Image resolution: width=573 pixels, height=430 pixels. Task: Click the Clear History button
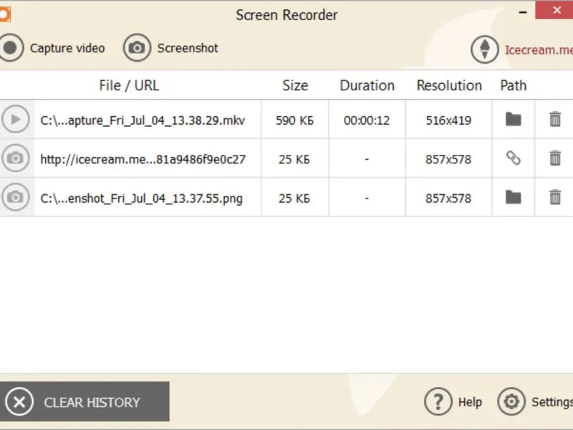pos(85,401)
